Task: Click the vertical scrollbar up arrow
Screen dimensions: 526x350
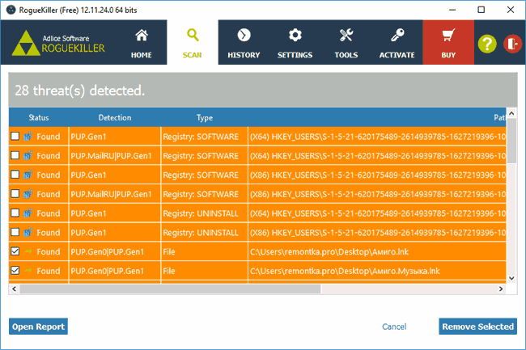Action: pos(511,113)
